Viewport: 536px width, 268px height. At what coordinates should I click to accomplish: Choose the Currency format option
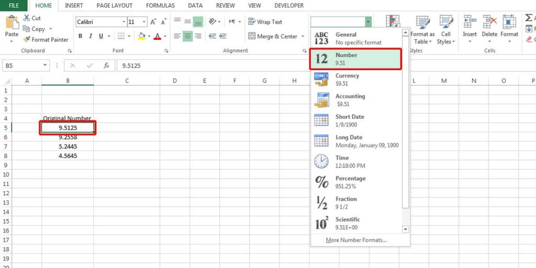tap(355, 80)
